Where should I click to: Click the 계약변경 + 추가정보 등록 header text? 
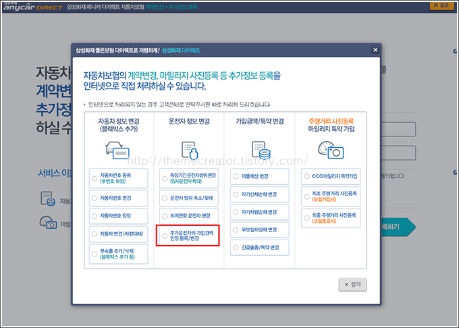pos(171,7)
